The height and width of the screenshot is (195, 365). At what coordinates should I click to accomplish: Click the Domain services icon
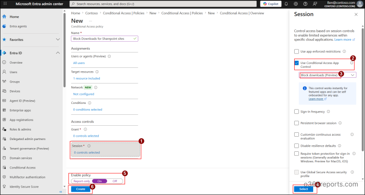click(x=4, y=158)
